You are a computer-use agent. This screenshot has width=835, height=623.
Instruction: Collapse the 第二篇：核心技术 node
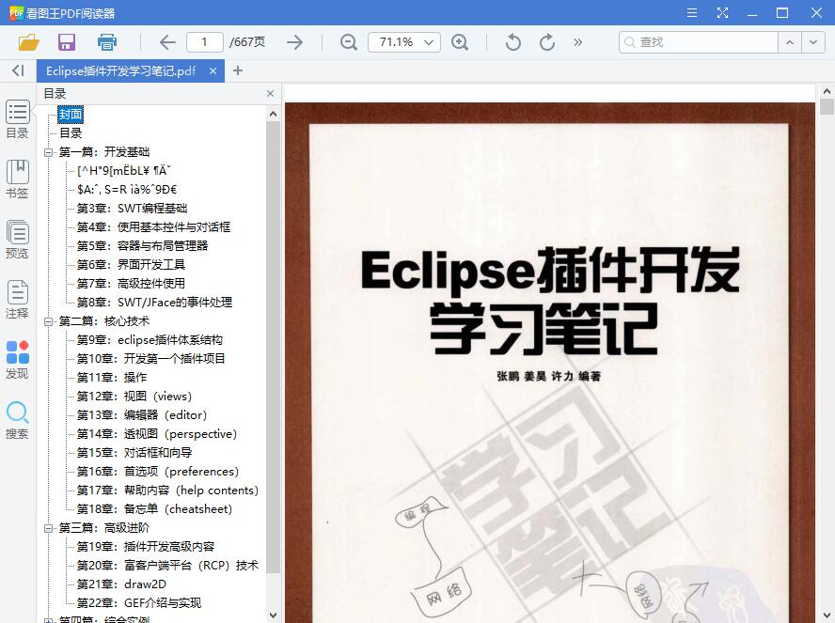(49, 321)
